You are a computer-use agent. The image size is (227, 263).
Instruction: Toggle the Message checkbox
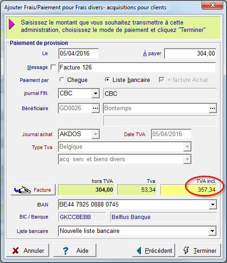pos(53,68)
